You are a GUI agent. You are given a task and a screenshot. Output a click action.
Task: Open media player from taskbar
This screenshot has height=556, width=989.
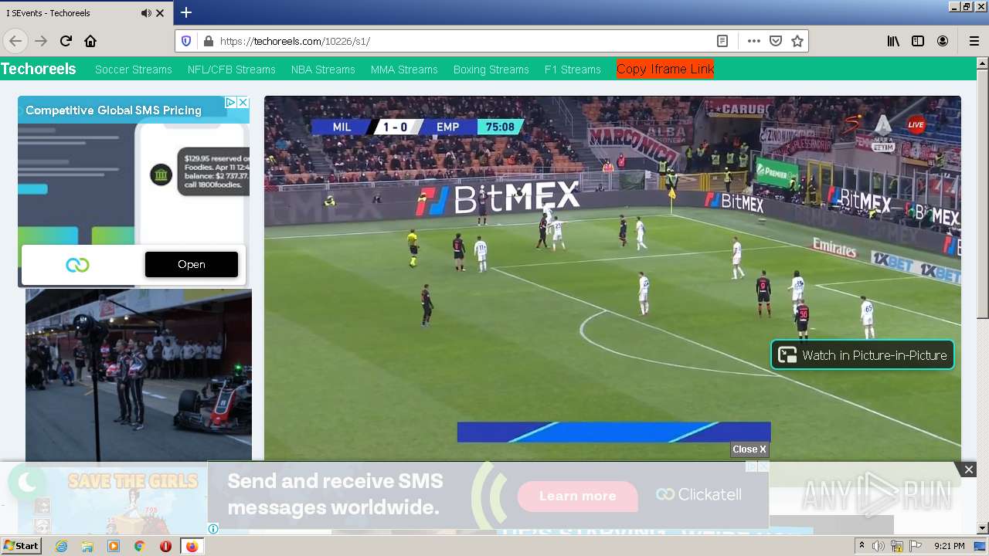[114, 546]
